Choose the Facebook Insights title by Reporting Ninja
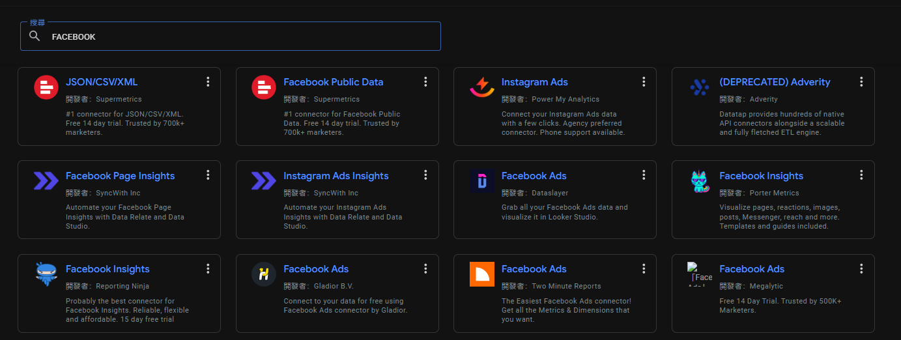 [107, 269]
